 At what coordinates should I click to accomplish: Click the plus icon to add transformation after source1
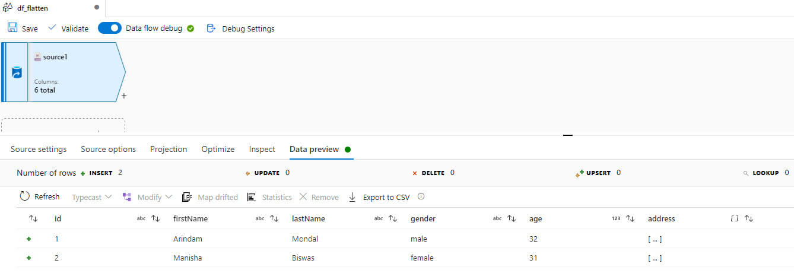pos(124,96)
